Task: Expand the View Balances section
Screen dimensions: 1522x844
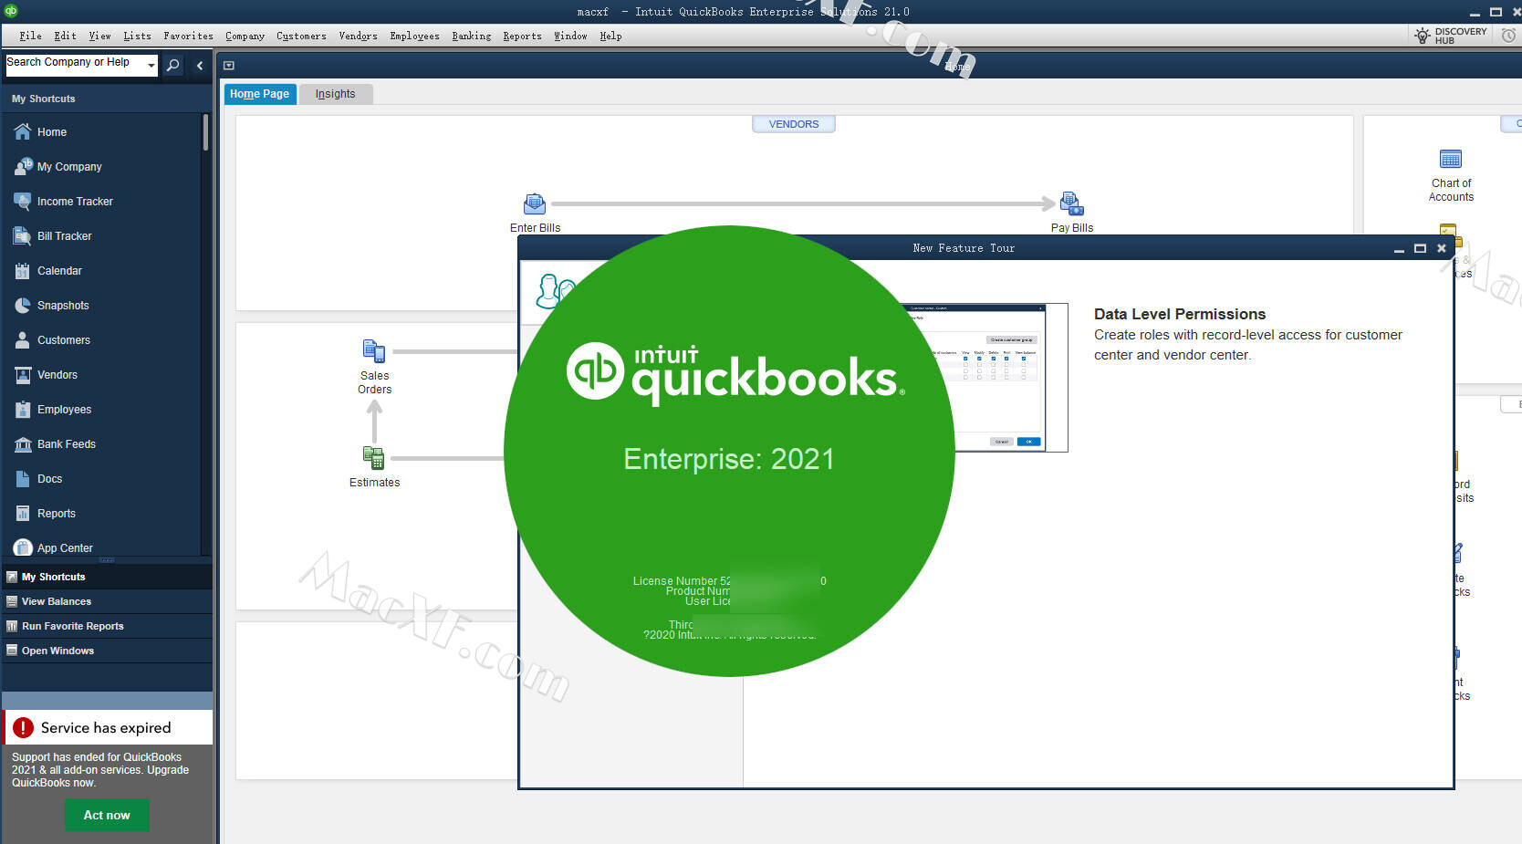Action: pos(57,601)
